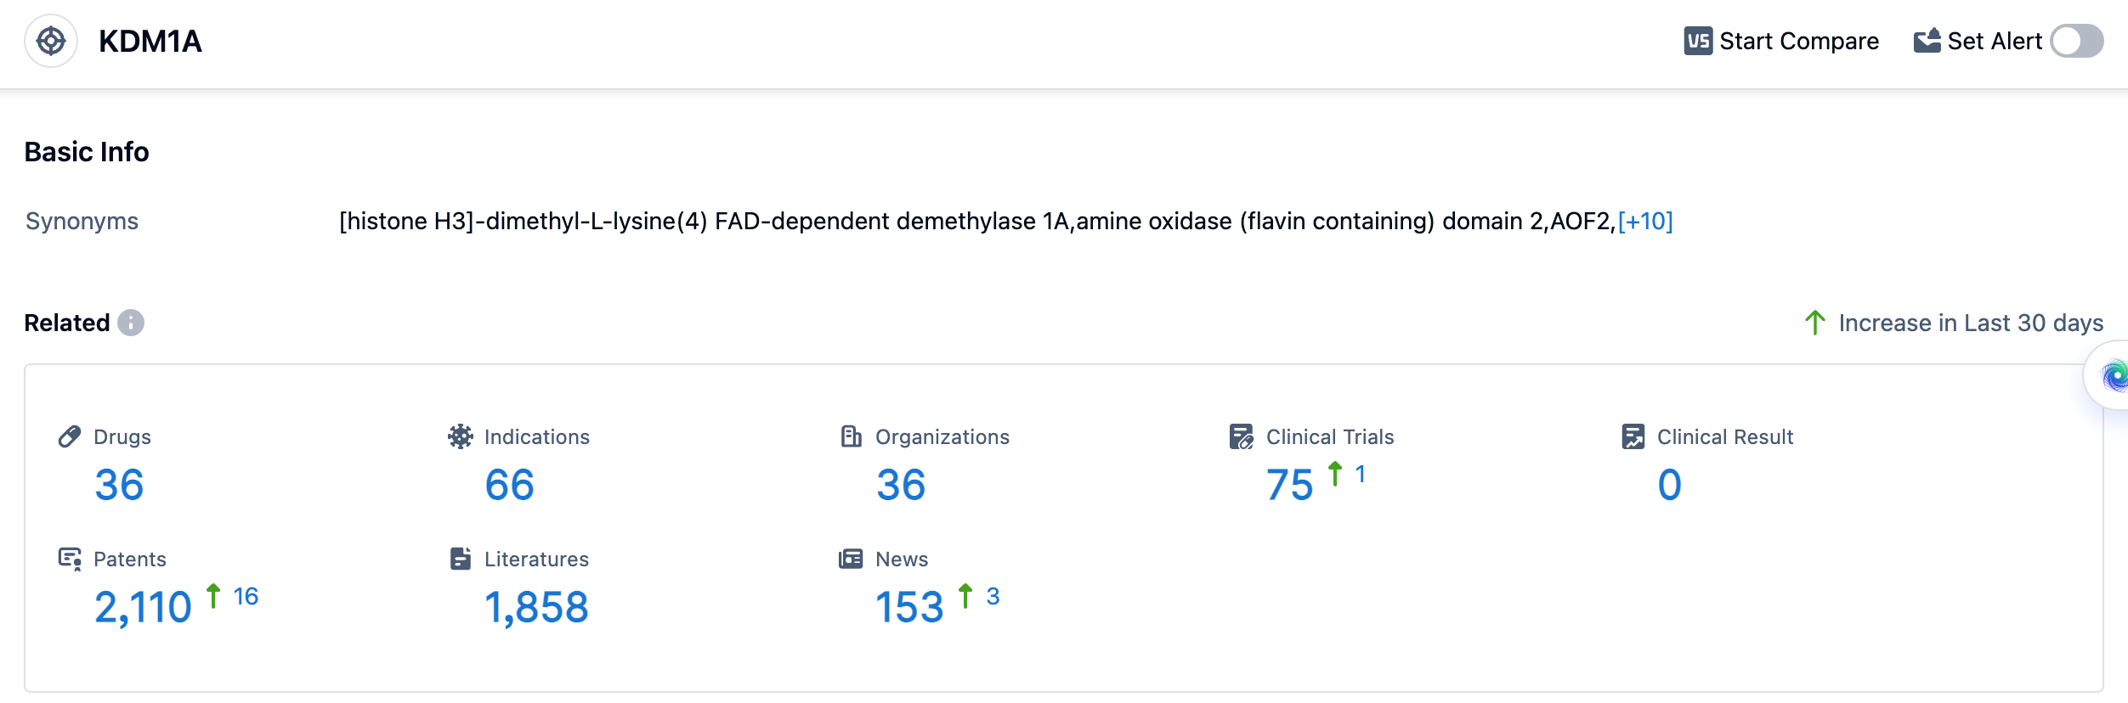Open the 75 Clinical Trials count
The width and height of the screenshot is (2128, 703).
[x=1289, y=485]
